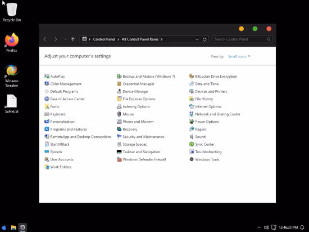Open Network and Sharing Center link

[x=218, y=114]
